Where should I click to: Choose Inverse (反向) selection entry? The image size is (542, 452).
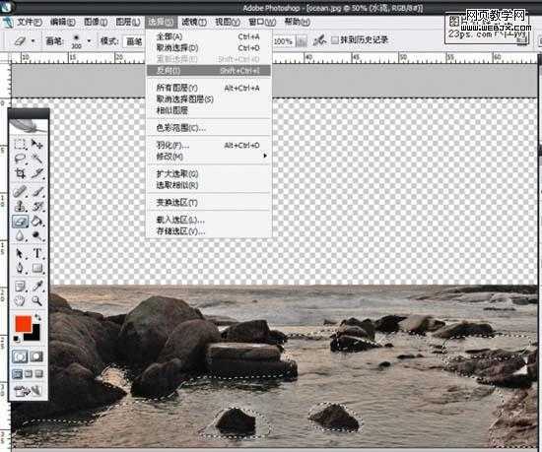pos(209,71)
